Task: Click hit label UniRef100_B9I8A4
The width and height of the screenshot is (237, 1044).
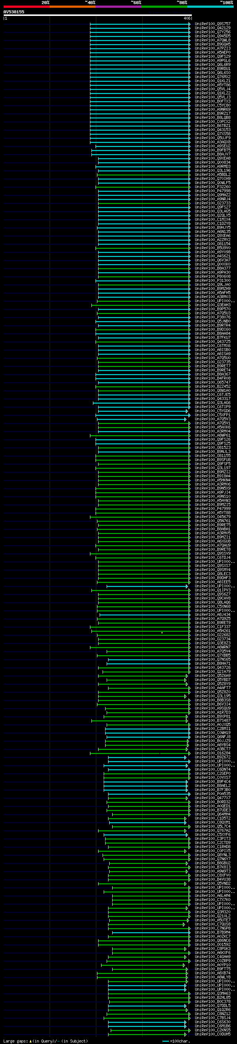Action: tap(213, 476)
